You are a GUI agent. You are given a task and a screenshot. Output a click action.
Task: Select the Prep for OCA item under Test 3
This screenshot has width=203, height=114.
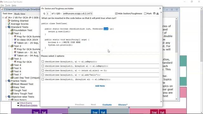(x=24, y=62)
